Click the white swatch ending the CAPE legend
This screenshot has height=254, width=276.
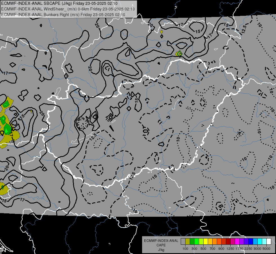(269, 242)
